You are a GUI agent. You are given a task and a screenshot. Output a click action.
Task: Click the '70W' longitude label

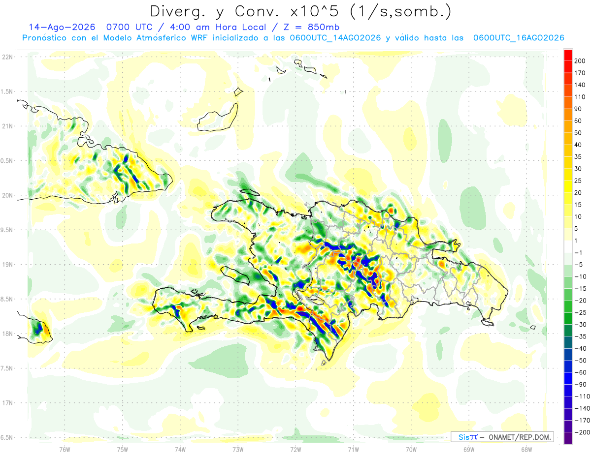411,449
